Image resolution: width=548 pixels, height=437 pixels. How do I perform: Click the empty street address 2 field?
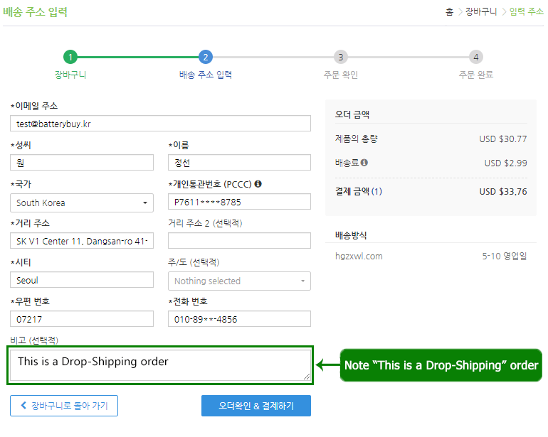point(239,241)
